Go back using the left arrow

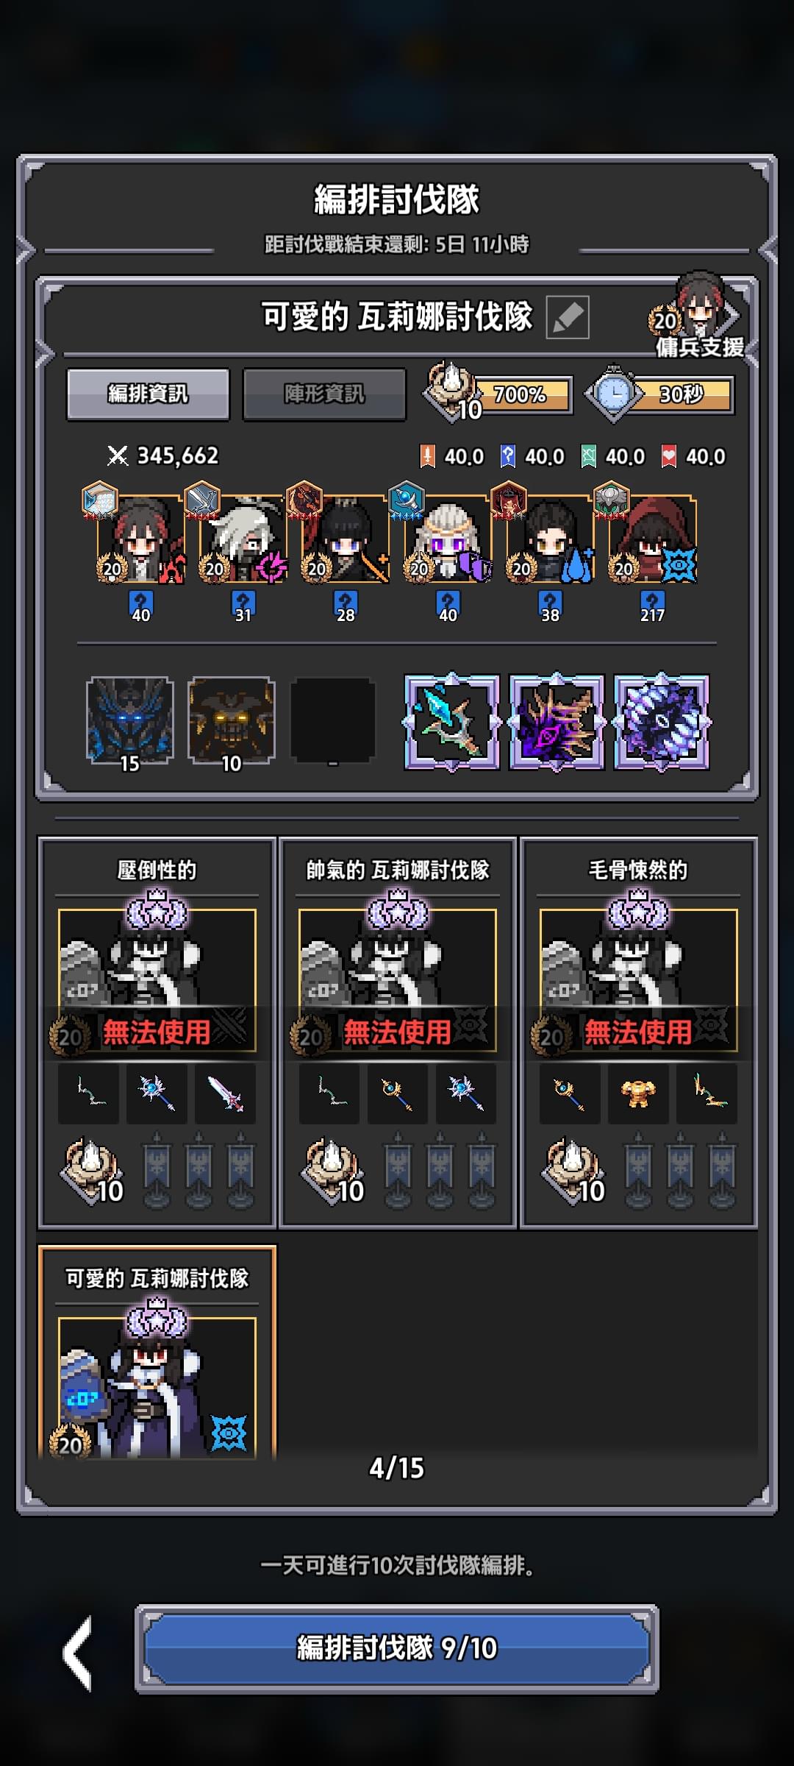tap(79, 1653)
